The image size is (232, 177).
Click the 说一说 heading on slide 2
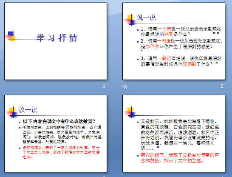[x=146, y=17]
